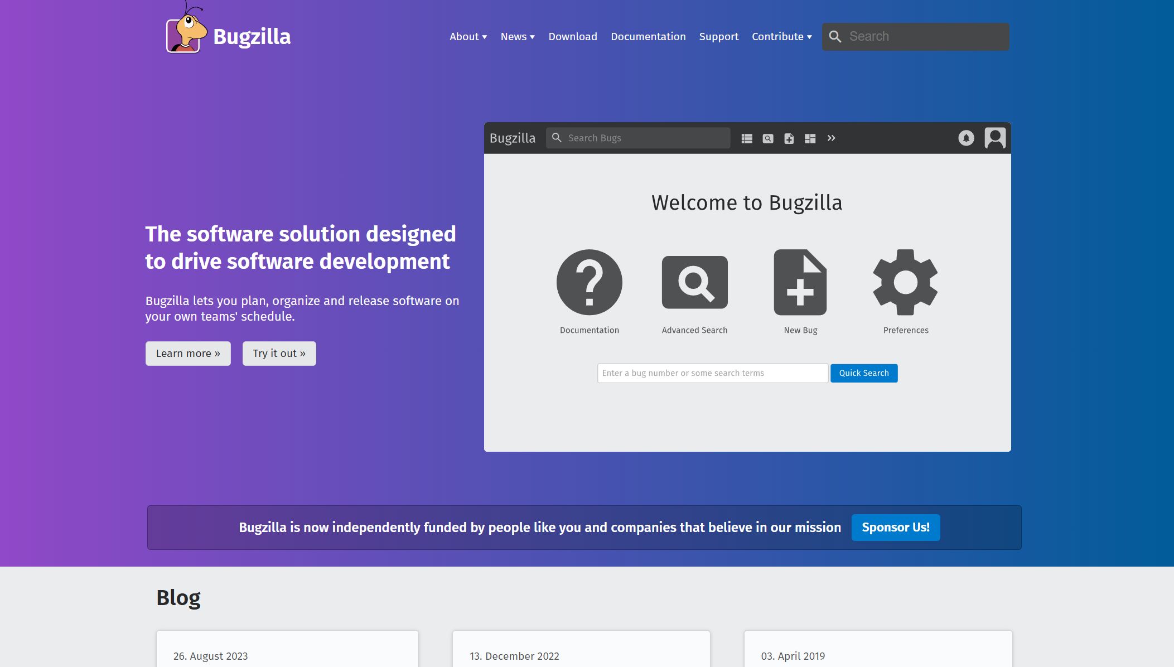This screenshot has height=667, width=1174.
Task: Expand the About dropdown menu
Action: tap(468, 36)
